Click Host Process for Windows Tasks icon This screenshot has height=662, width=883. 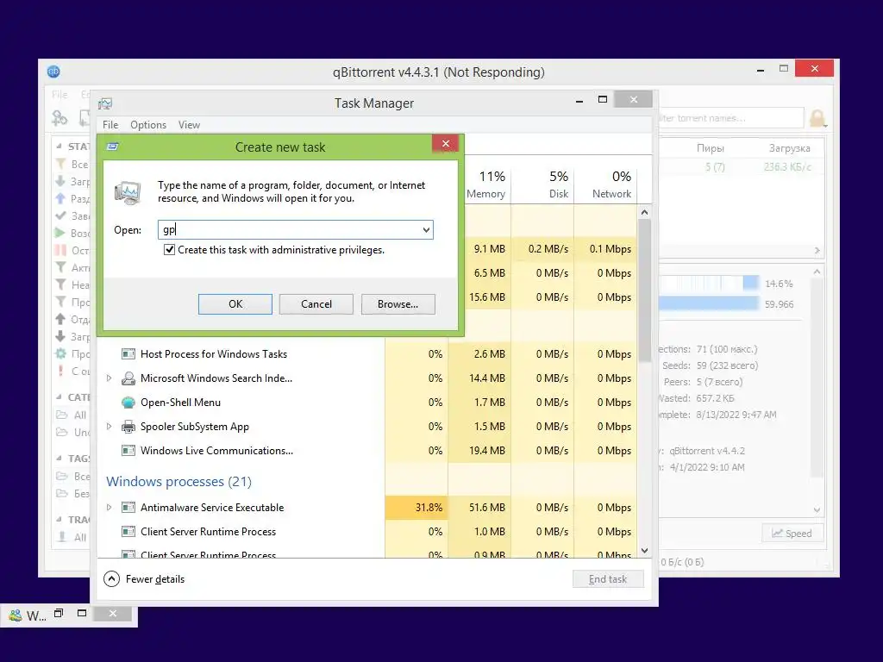pos(128,354)
